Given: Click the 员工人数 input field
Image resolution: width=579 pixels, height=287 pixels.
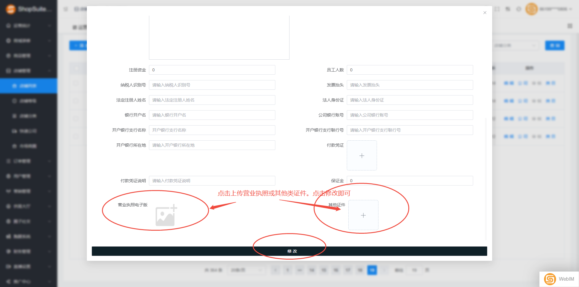Looking at the screenshot, I should click(410, 70).
